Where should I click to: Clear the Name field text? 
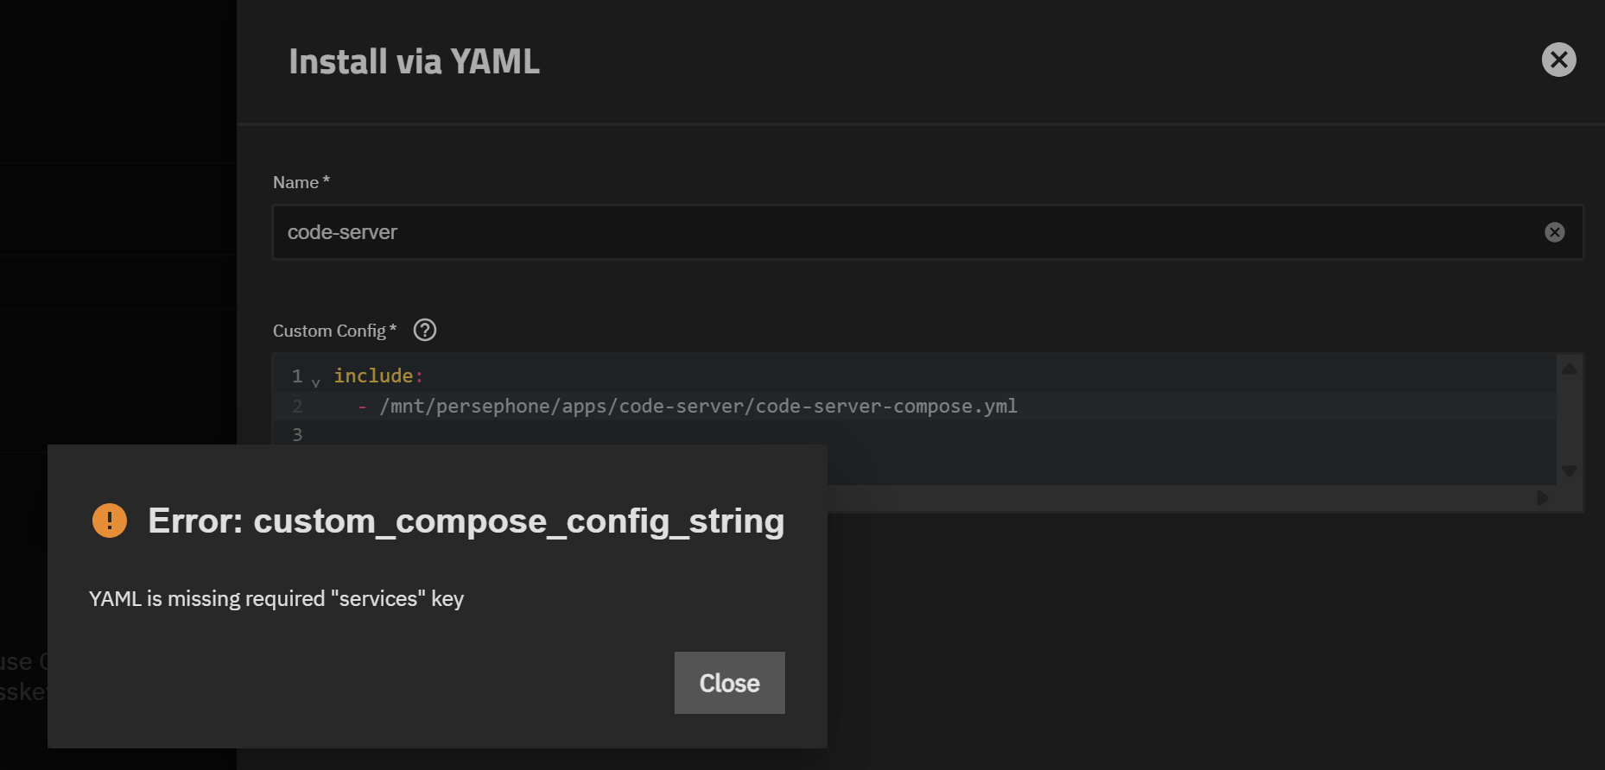[x=1554, y=232]
